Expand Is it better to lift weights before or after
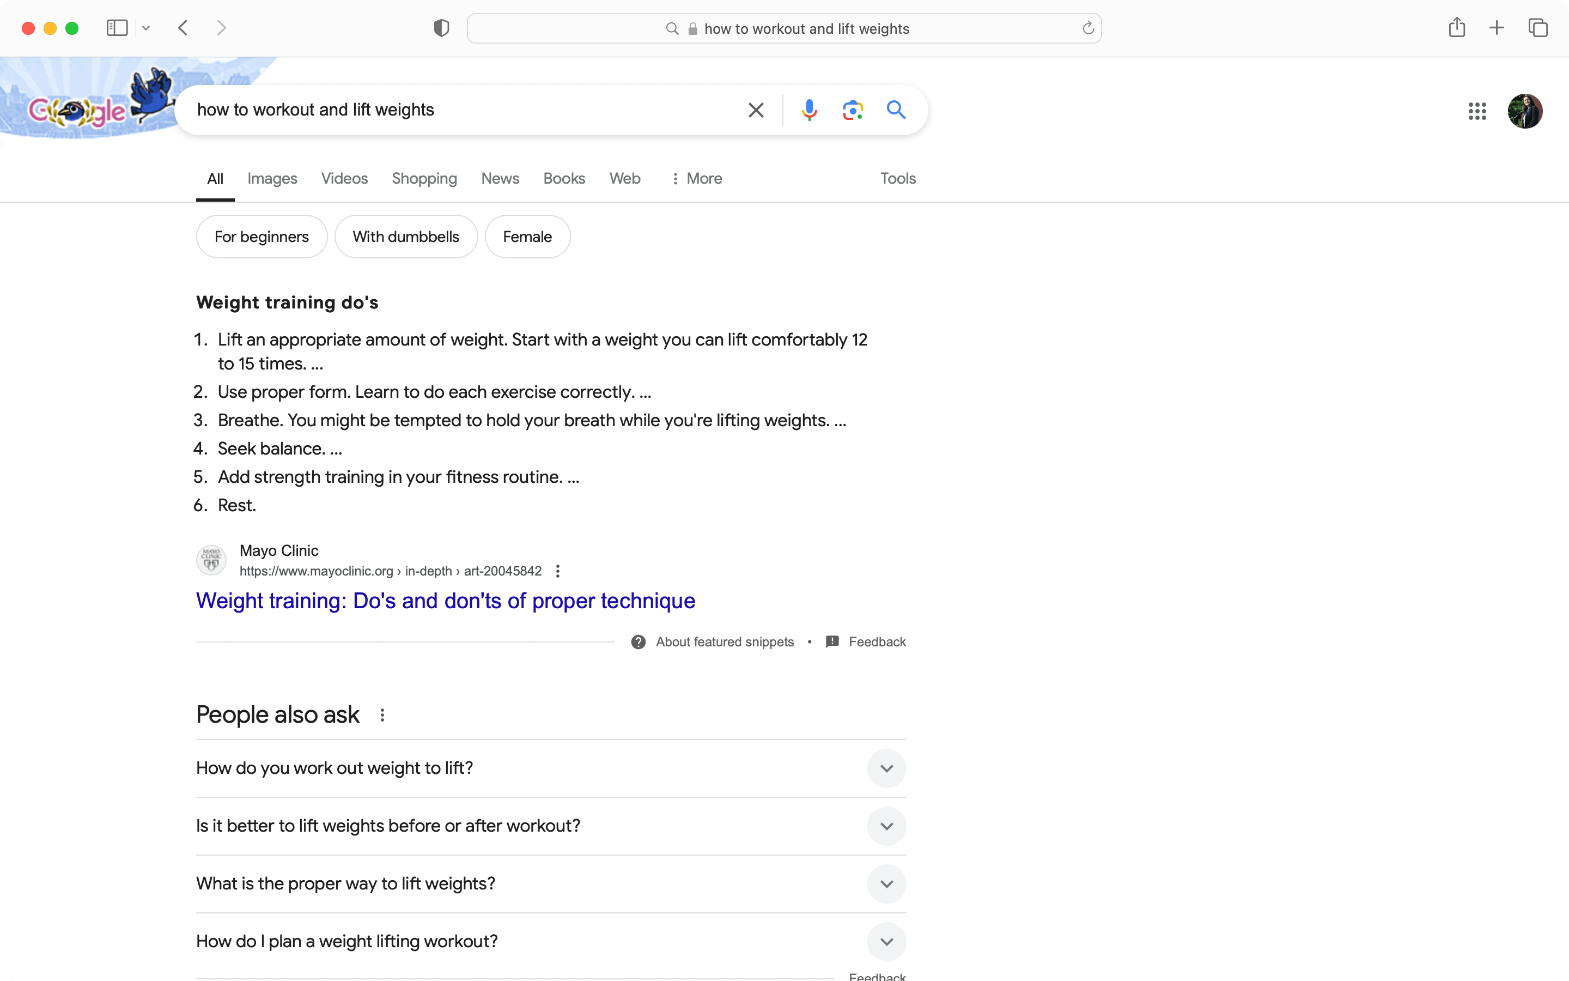This screenshot has width=1569, height=981. [x=551, y=826]
